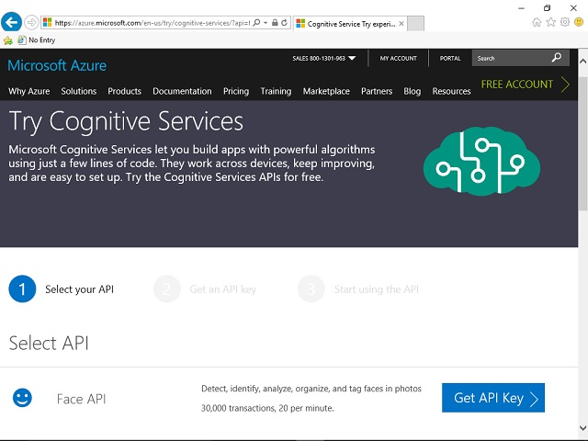Click Get API Key for Face API
This screenshot has width=588, height=441.
coord(493,398)
